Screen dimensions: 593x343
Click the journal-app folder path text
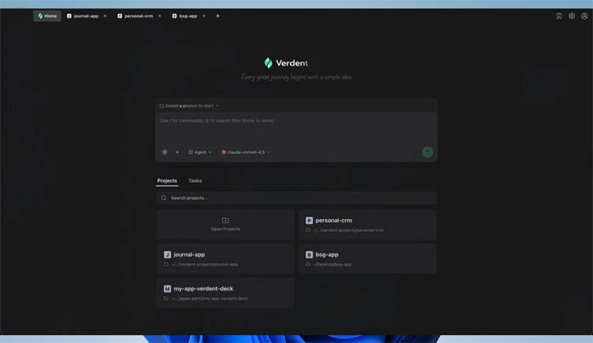click(204, 264)
